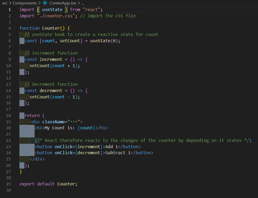Click the chevron after the Components breadcrumb
This screenshot has width=258, height=198.
tap(40, 3)
